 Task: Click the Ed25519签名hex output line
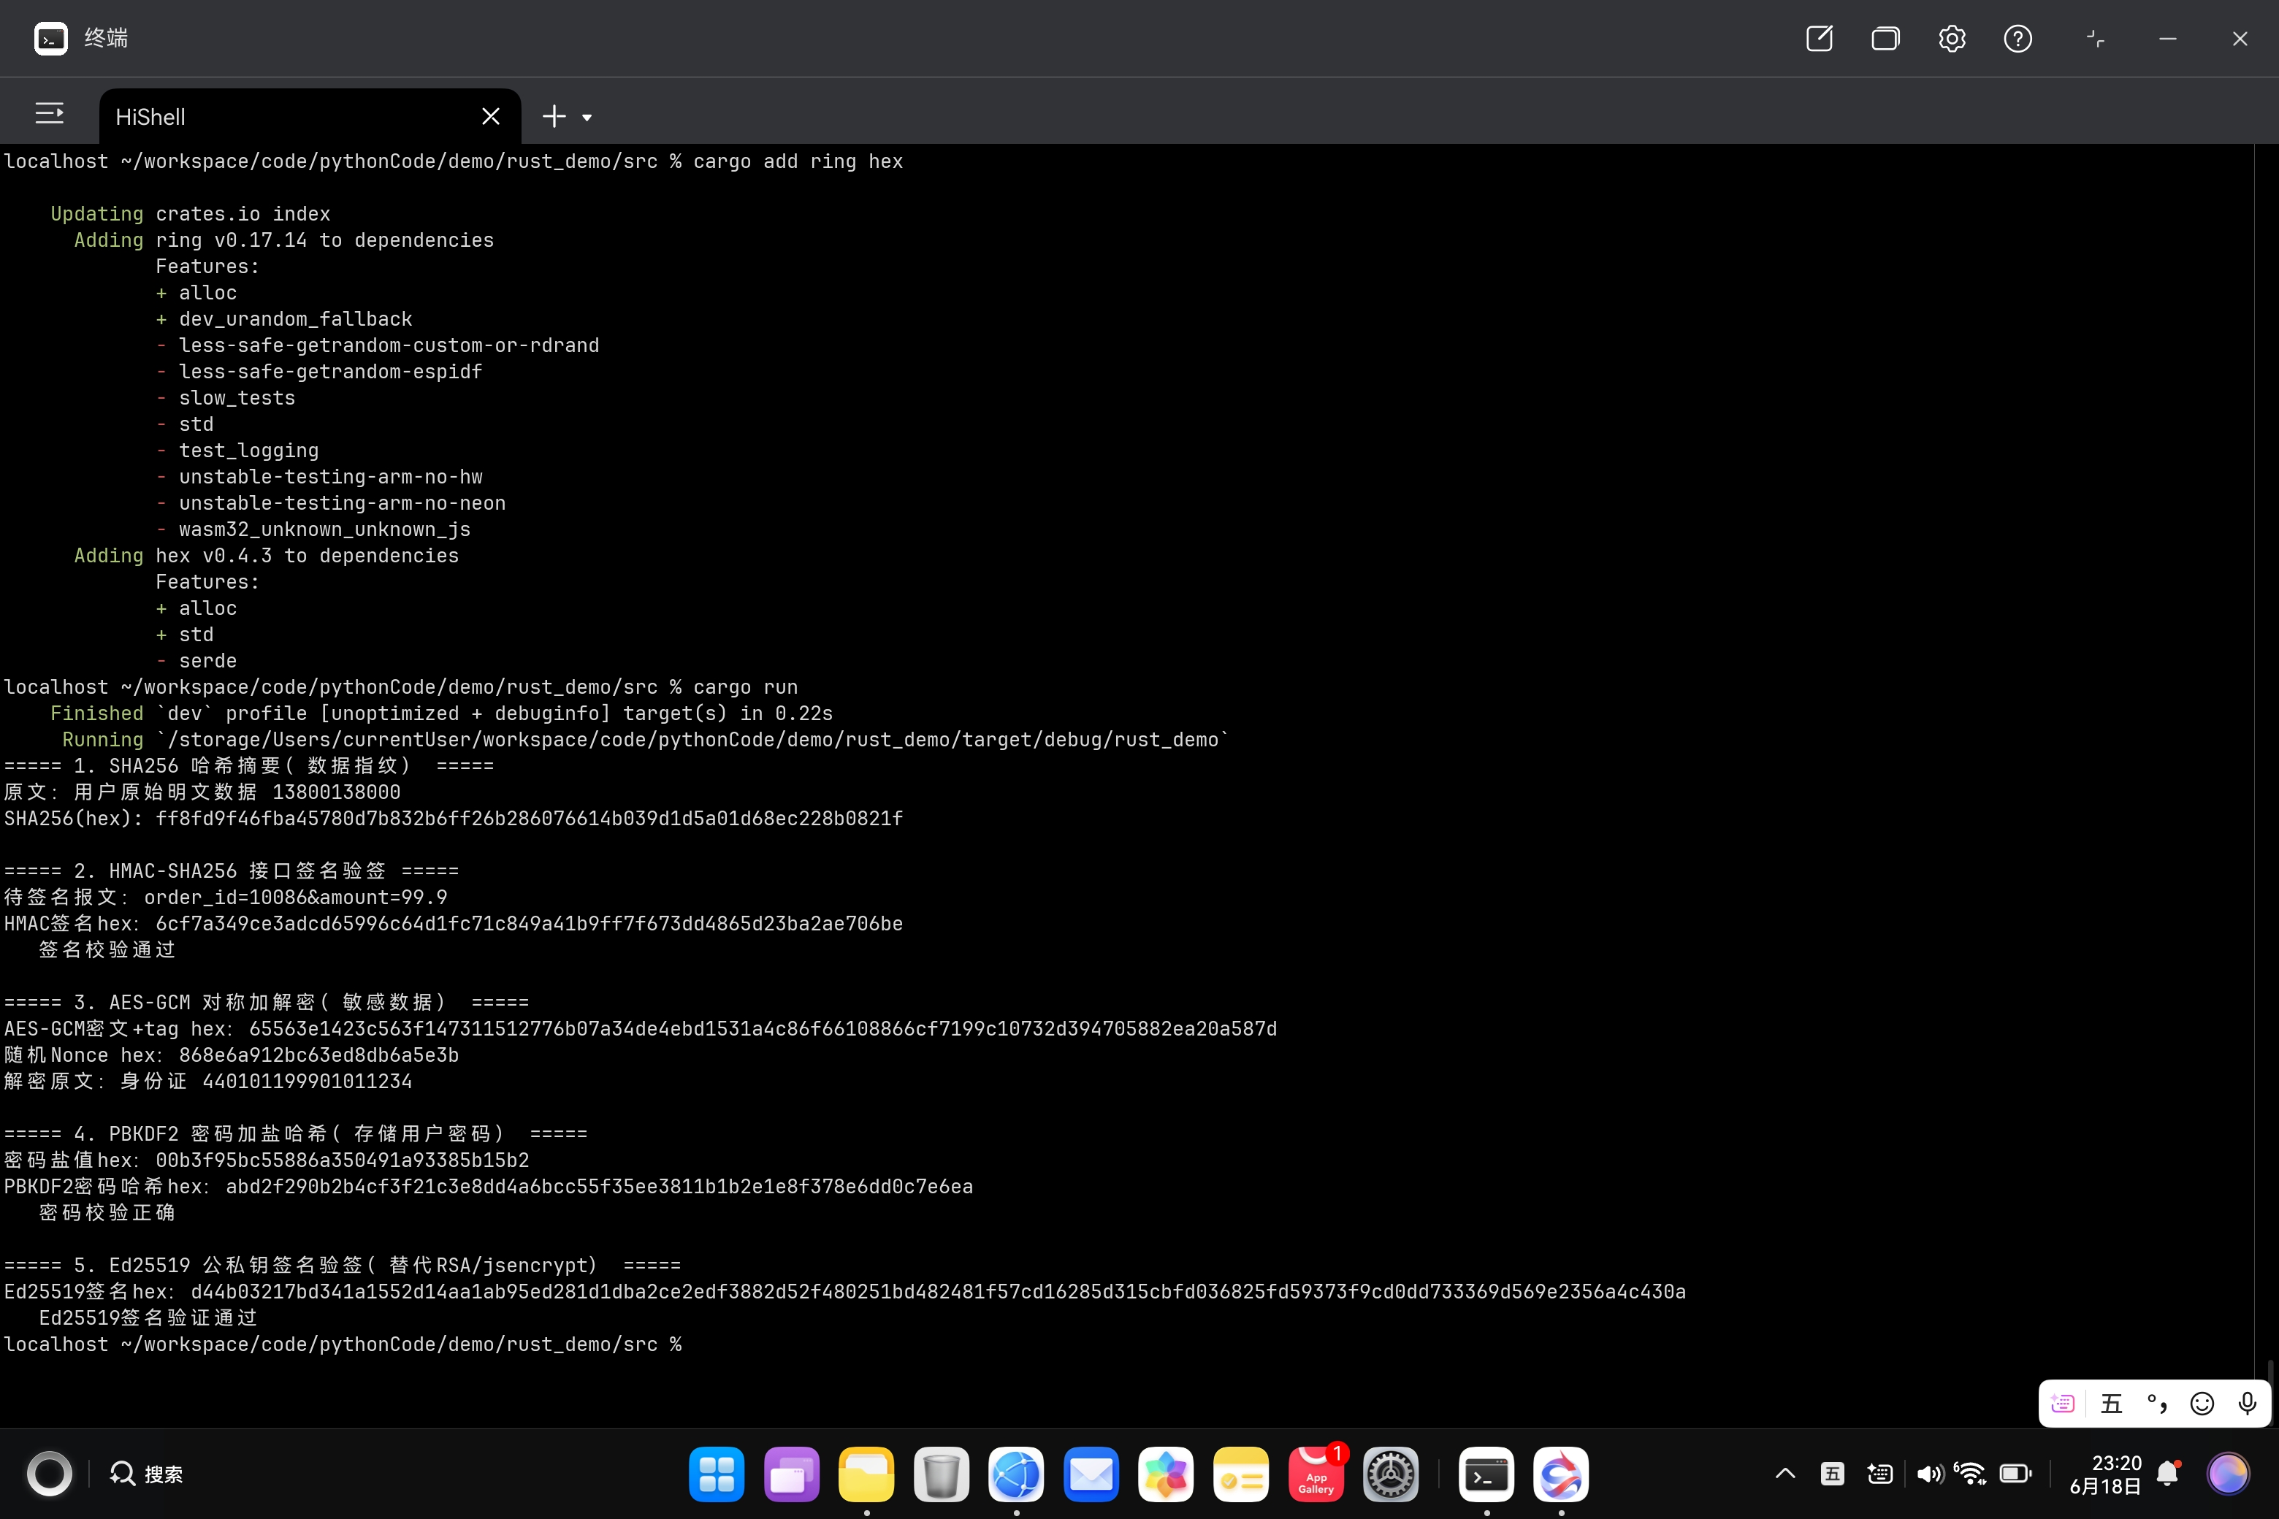coord(845,1291)
